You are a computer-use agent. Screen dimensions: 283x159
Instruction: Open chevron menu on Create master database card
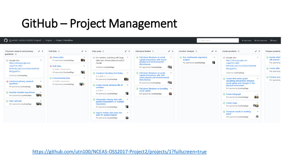pyautogui.click(x=128, y=85)
